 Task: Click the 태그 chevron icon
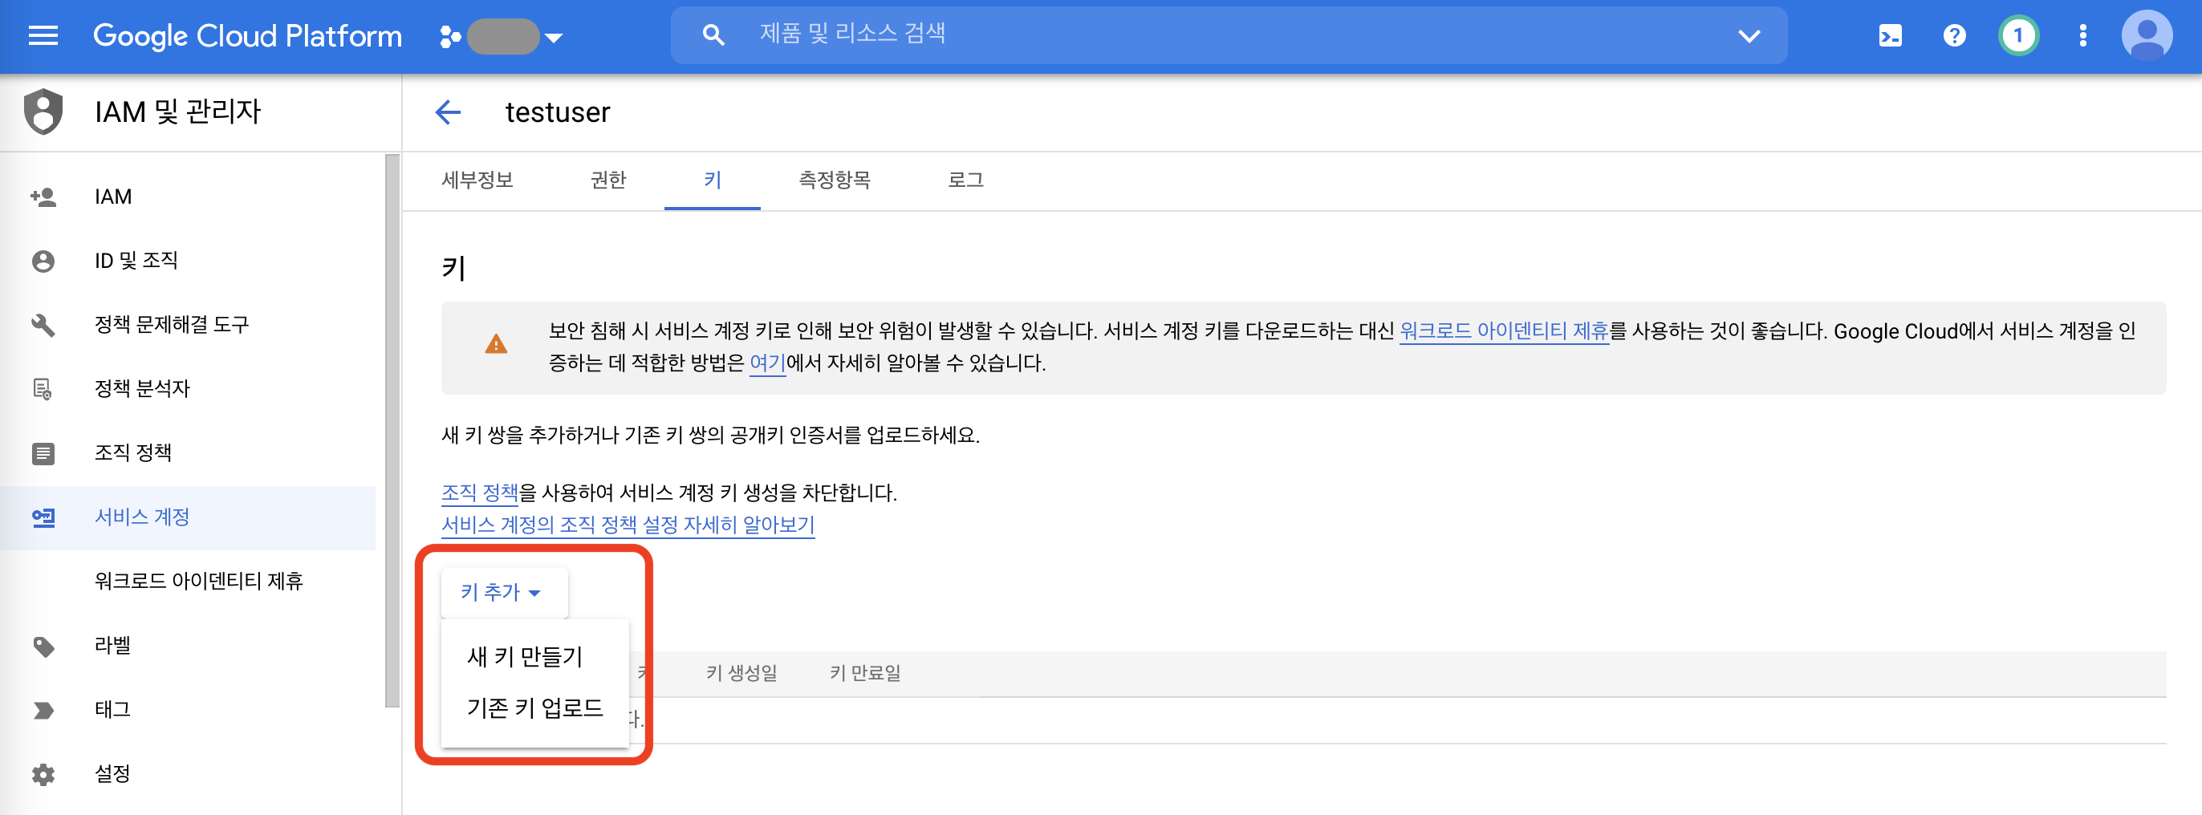(43, 710)
